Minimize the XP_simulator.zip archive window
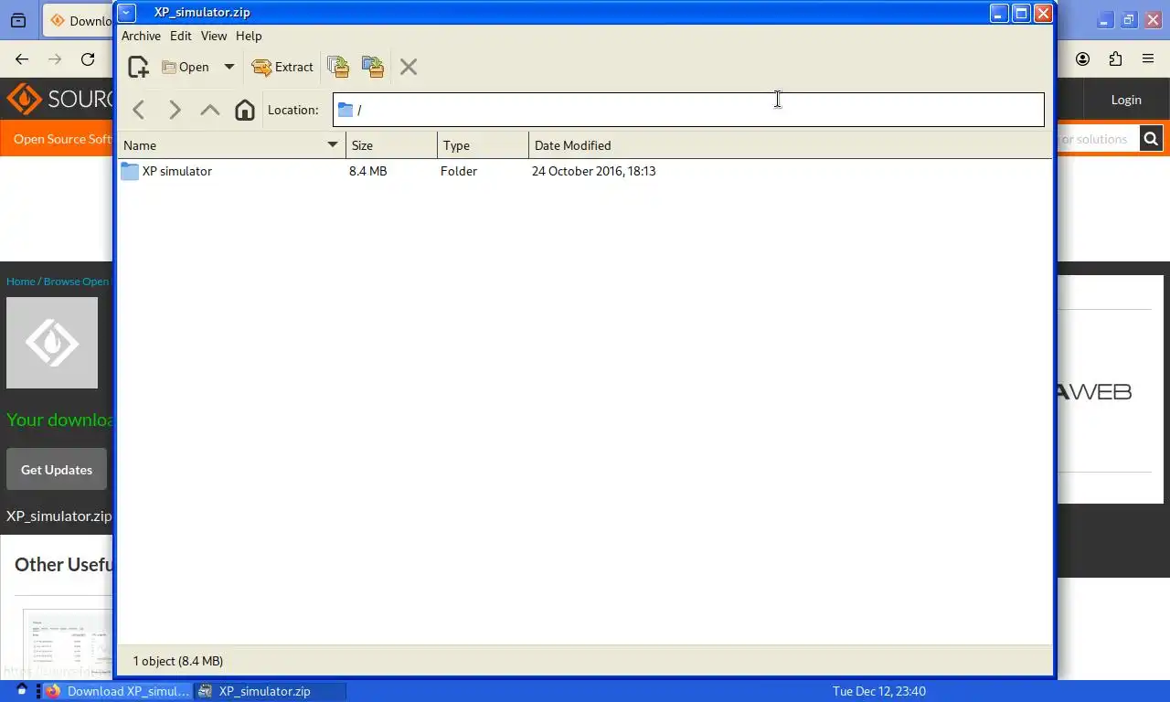Image resolution: width=1170 pixels, height=702 pixels. tap(1000, 13)
